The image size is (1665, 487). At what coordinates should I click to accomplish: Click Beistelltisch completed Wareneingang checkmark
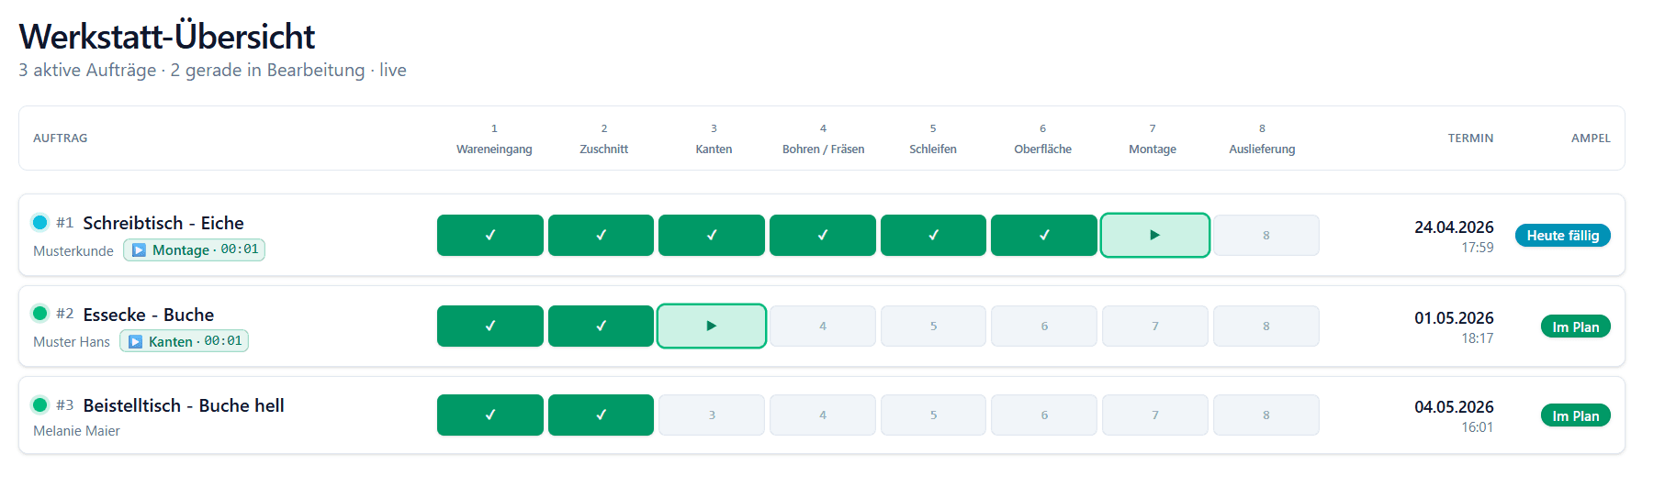click(490, 415)
